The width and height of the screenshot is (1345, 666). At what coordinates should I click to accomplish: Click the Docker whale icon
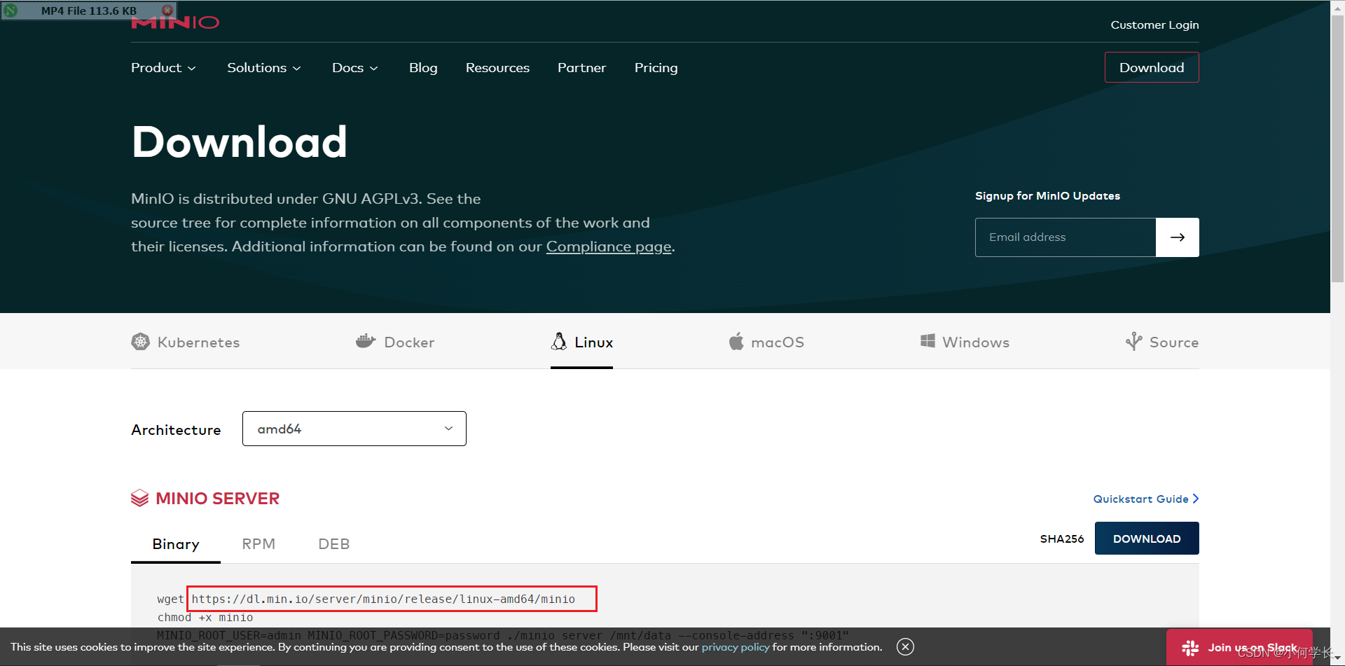pyautogui.click(x=366, y=341)
